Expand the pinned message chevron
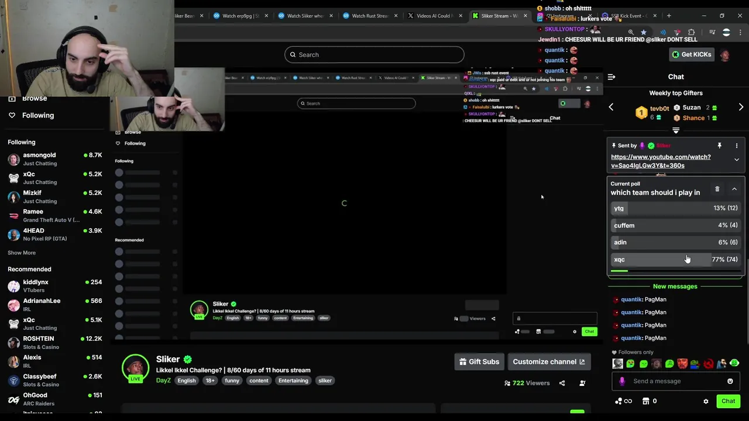Viewport: 749px width, 421px height. coord(737,160)
